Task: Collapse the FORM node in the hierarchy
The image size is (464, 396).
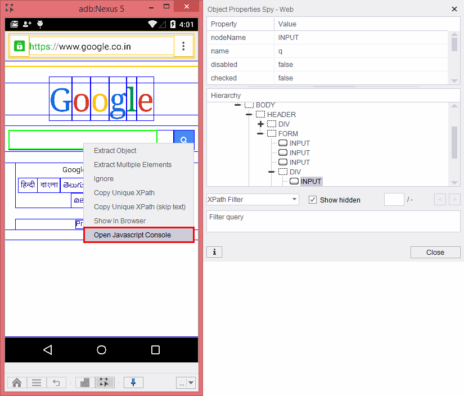Action: (260, 134)
